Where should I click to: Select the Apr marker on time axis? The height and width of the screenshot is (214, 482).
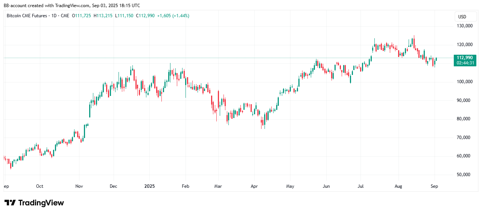coord(254,186)
